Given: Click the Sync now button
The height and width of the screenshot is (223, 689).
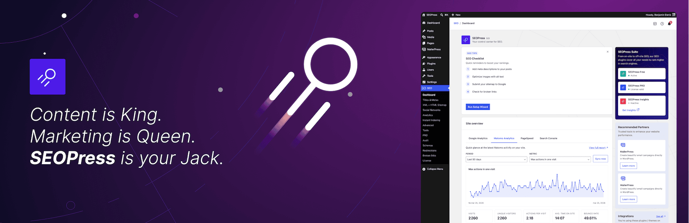Looking at the screenshot, I should 600,159.
